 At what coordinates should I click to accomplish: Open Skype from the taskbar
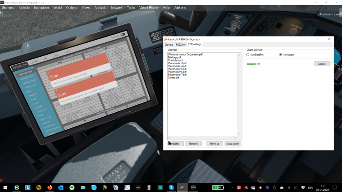tap(171, 187)
